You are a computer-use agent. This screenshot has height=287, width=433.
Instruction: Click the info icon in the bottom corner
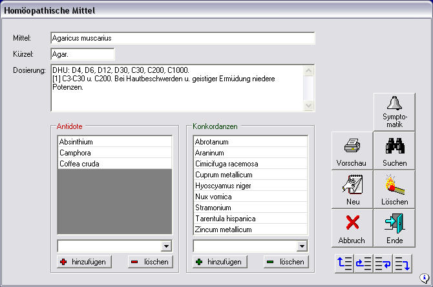(x=424, y=279)
